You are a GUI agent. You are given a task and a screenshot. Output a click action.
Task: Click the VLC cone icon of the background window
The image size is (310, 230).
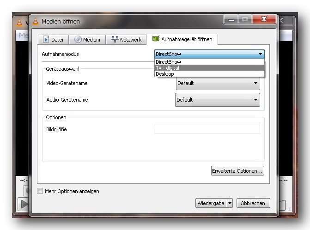pyautogui.click(x=19, y=23)
